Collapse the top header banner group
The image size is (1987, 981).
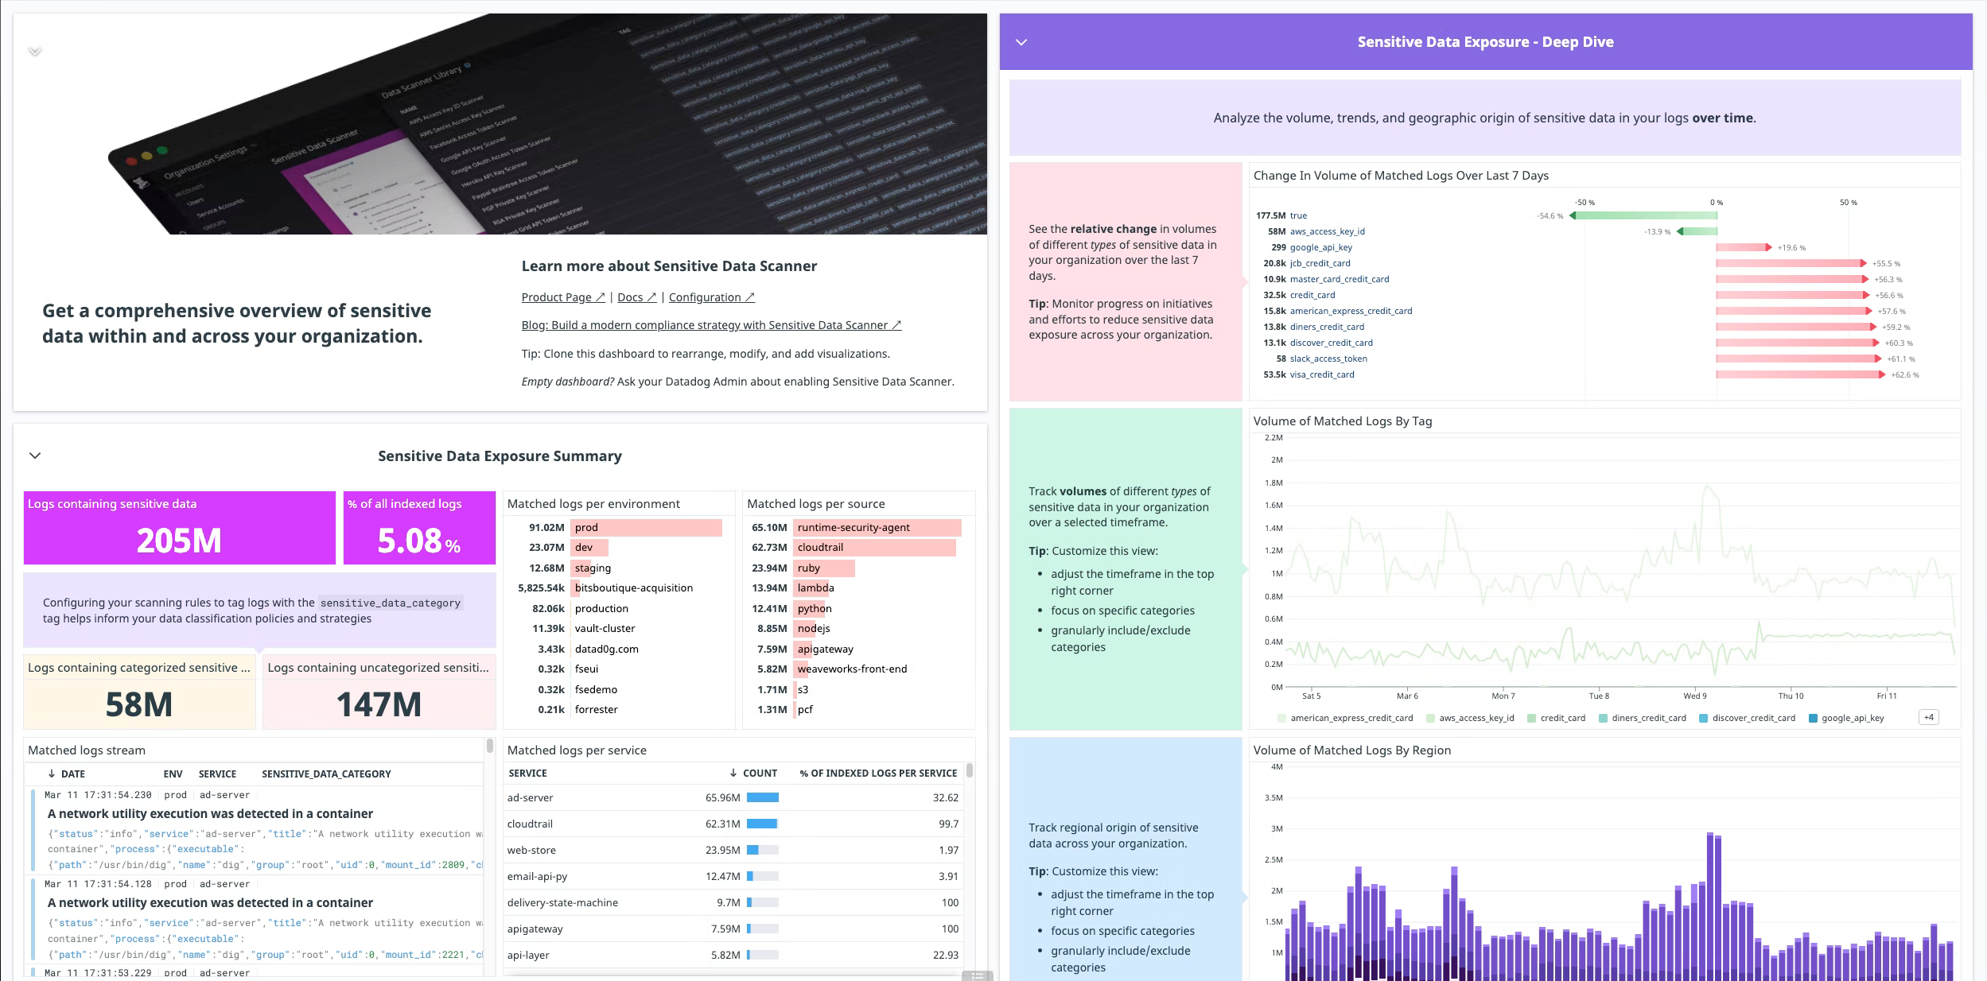[35, 52]
